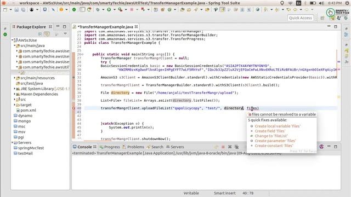The height and width of the screenshot is (197, 351).
Task: Open dropdown arrow beside New icon
Action: (10, 10)
